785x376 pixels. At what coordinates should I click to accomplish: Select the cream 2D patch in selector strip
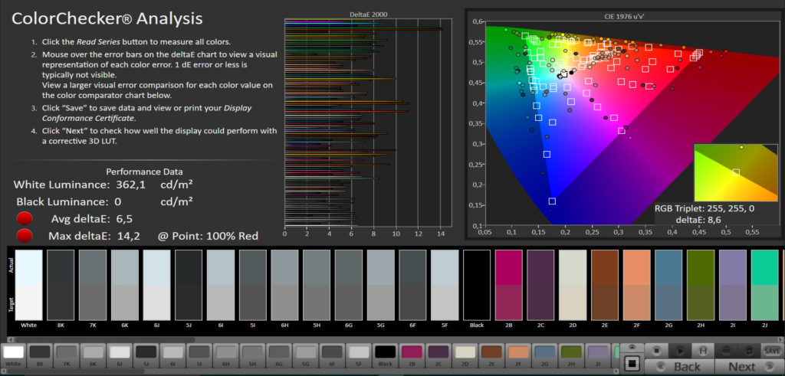pyautogui.click(x=465, y=355)
